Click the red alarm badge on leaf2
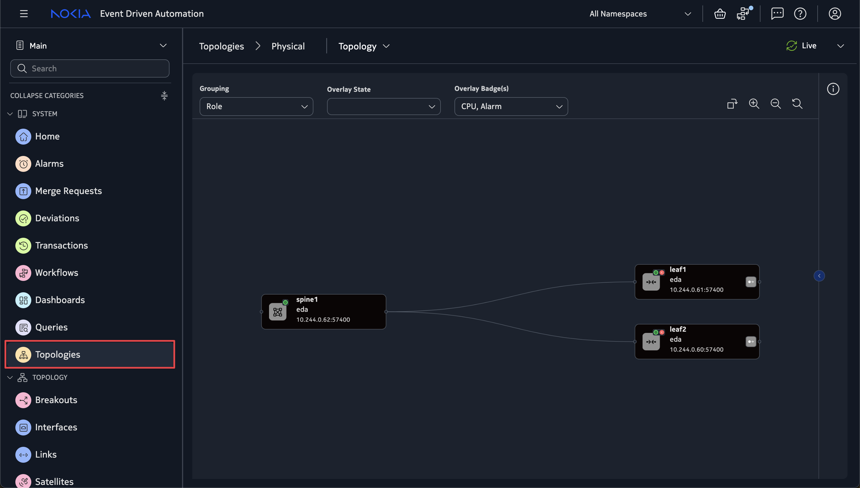Screen dimensions: 860x488 click(x=662, y=333)
